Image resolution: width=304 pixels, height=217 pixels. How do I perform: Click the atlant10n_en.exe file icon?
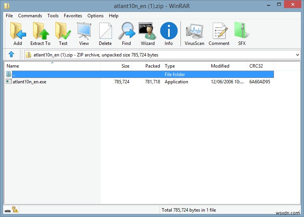click(8, 81)
